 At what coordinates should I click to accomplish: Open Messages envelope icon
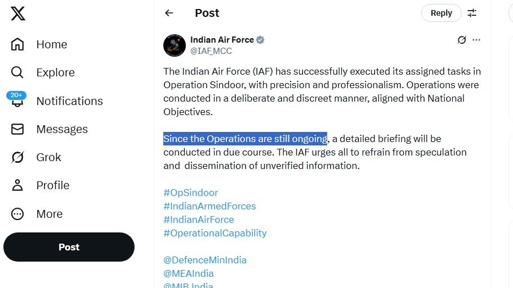tap(17, 129)
